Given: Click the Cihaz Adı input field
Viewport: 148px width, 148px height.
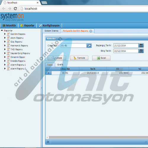Looking at the screenshot, I should pyautogui.click(x=74, y=46).
